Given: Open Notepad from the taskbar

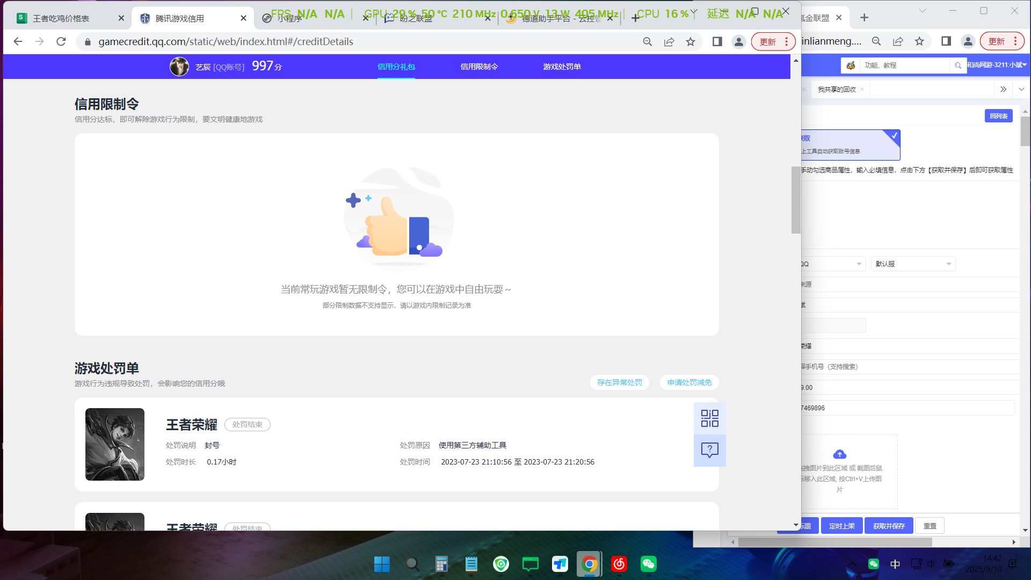Looking at the screenshot, I should click(x=471, y=564).
